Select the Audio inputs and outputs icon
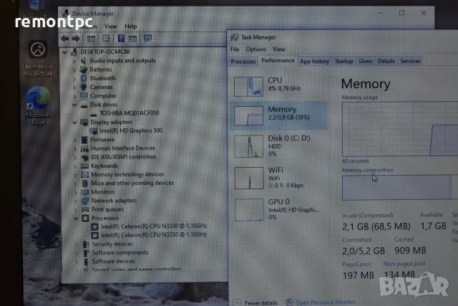458x306 pixels. coord(84,61)
